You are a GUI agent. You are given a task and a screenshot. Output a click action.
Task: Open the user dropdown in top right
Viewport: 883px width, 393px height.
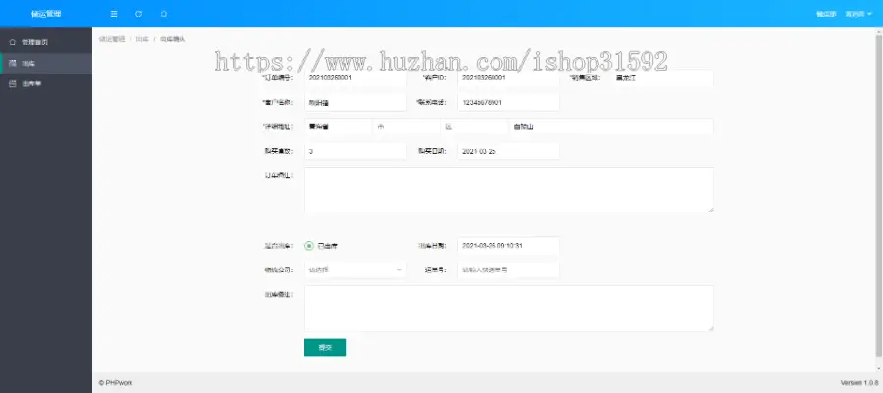coord(857,14)
